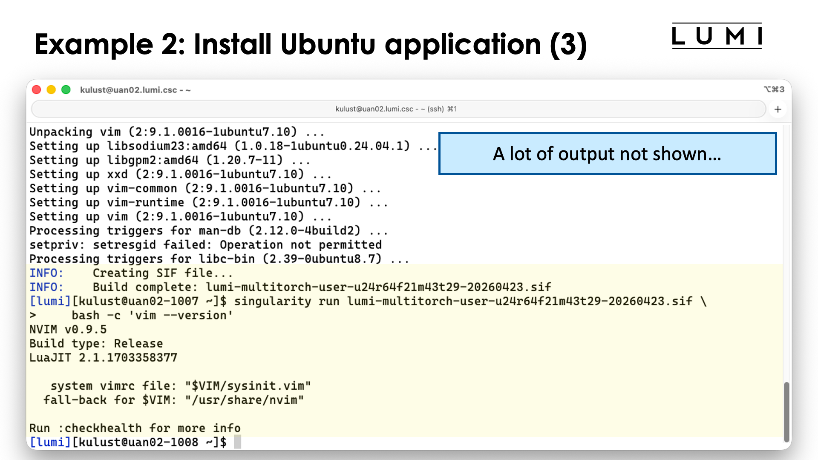Viewport: 818px width, 460px height.
Task: Click the window title kulust@uan02.lumi.csc
Action: 135,90
